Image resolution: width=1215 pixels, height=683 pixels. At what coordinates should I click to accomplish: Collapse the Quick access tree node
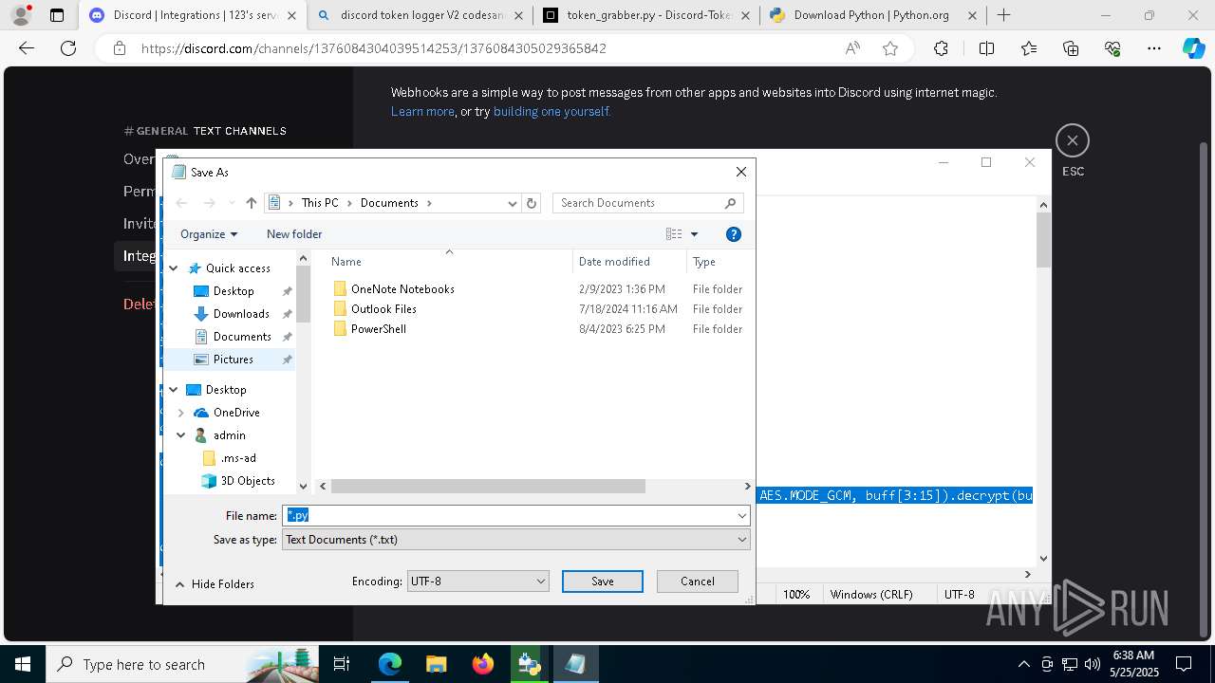[x=174, y=268]
